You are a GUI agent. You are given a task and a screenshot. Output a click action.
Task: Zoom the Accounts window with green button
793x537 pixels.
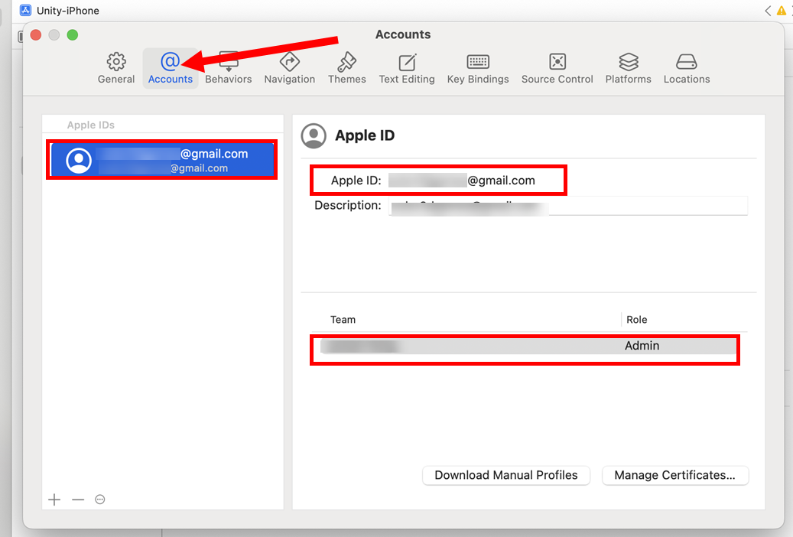[x=73, y=35]
